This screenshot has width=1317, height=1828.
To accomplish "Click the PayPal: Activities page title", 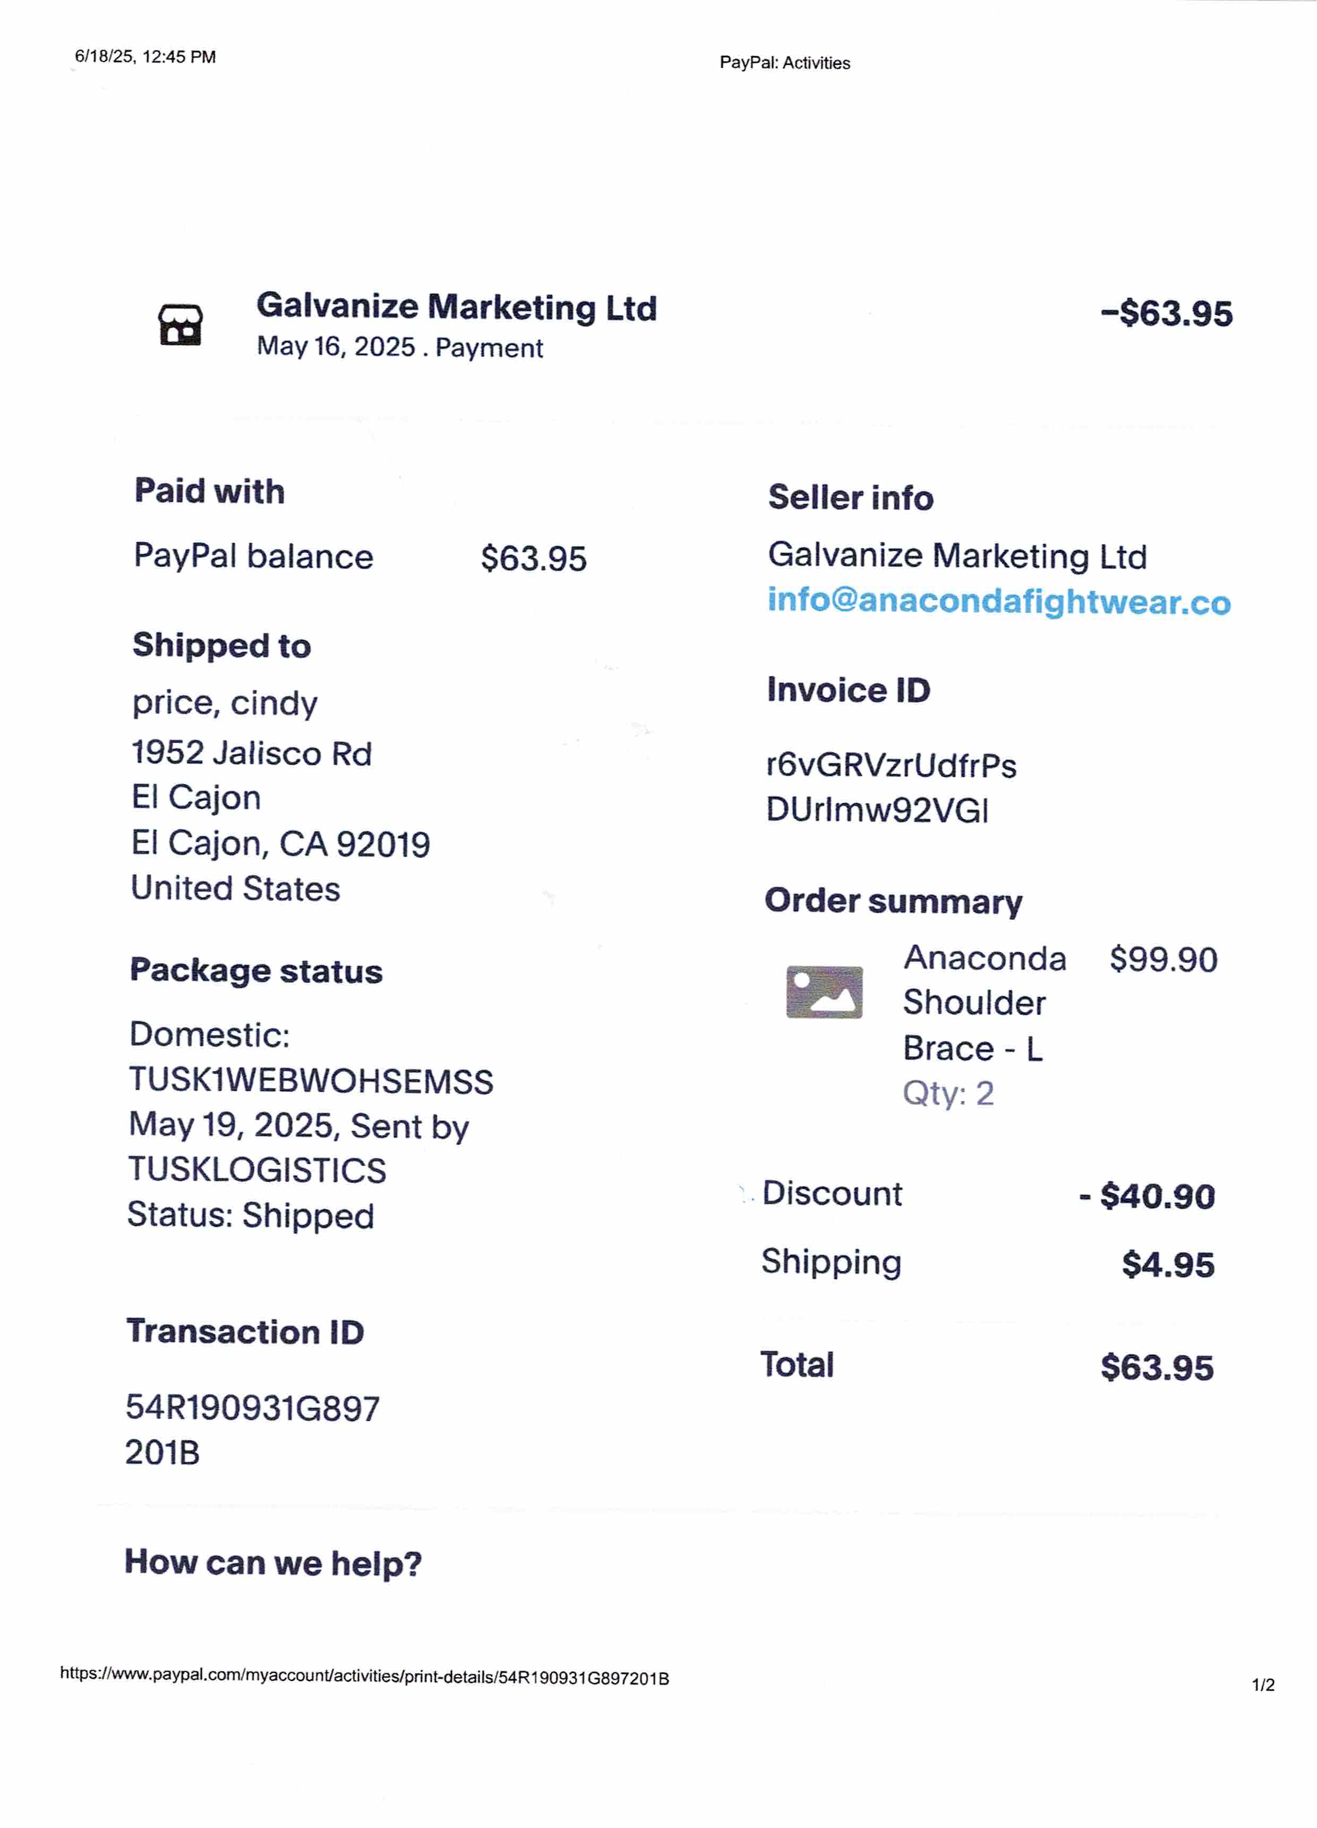I will coord(784,63).
